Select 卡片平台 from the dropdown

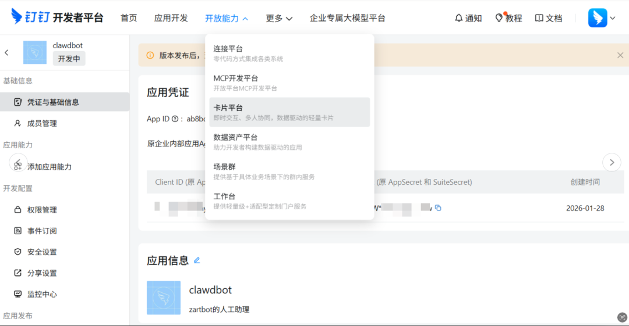pos(289,112)
